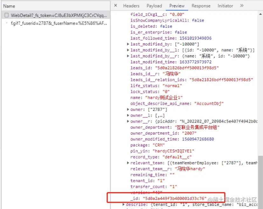Open the Headers tab
This screenshot has width=263, height=209.
tap(131, 6)
